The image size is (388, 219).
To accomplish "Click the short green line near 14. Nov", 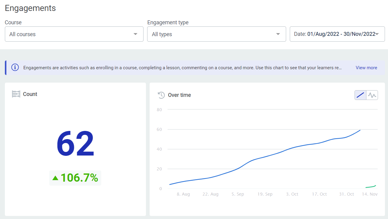I will tap(371, 186).
